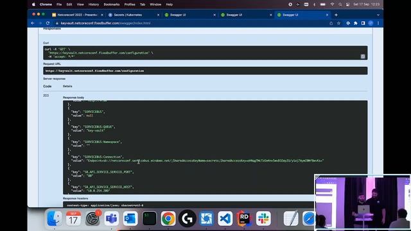Go back with the browser back arrow
The width and height of the screenshot is (411, 231).
click(x=33, y=23)
